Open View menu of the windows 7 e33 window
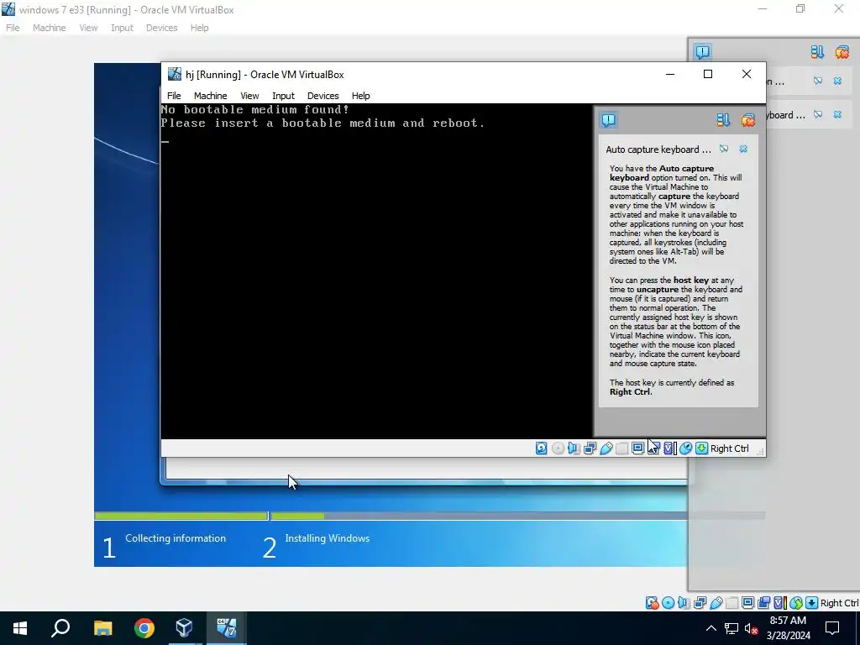The width and height of the screenshot is (860, 645). pyautogui.click(x=88, y=28)
